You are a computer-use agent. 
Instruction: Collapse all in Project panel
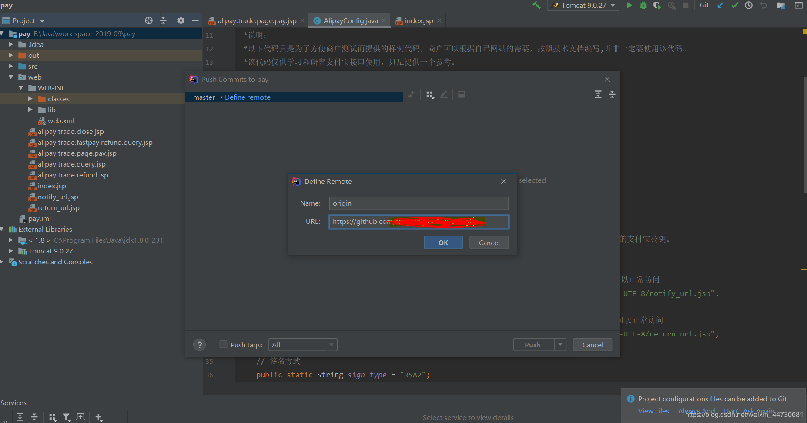click(x=163, y=20)
